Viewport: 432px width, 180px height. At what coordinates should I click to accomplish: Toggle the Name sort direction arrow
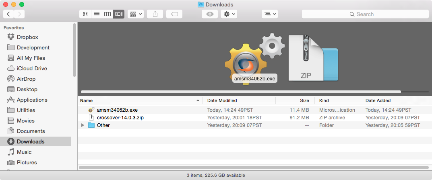[198, 100]
